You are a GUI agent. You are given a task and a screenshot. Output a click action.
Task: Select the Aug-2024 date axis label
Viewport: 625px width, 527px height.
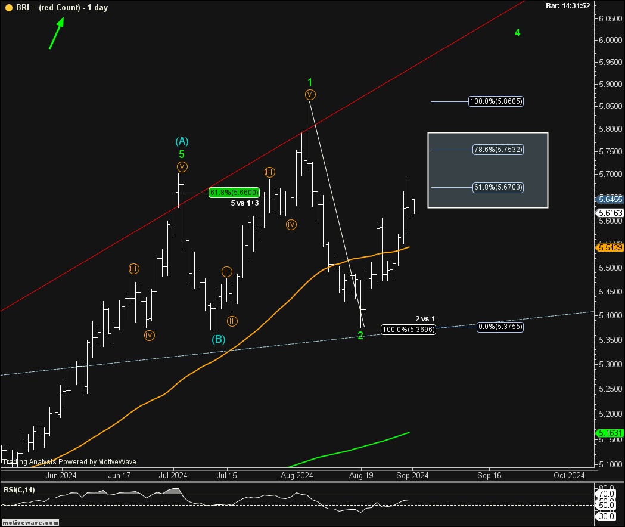(x=297, y=475)
